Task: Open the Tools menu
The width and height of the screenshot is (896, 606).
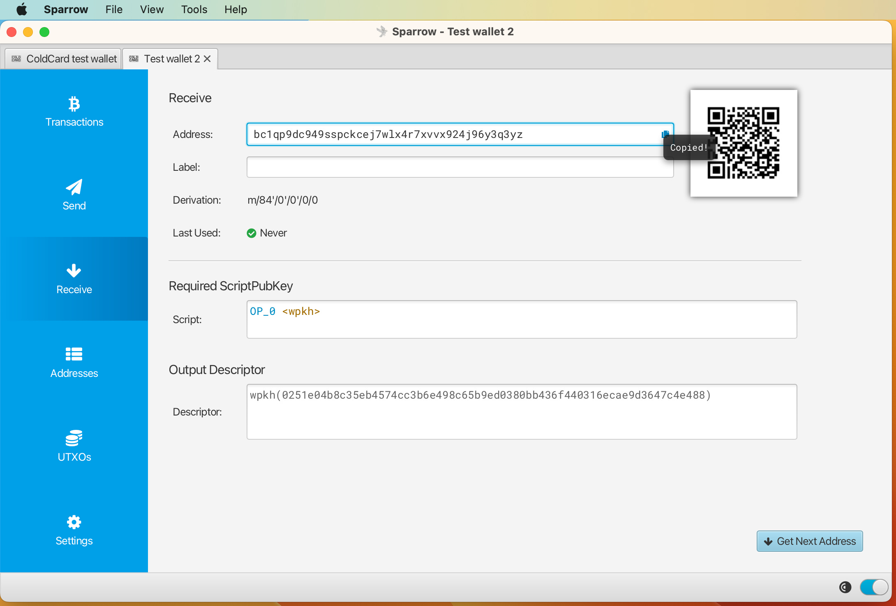Action: pyautogui.click(x=194, y=9)
